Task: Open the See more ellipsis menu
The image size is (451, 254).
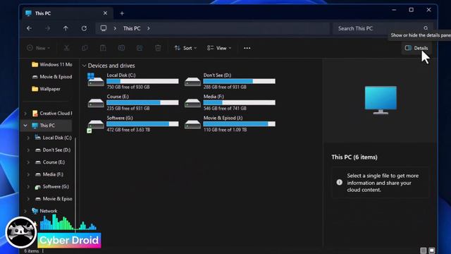Action: pos(247,48)
